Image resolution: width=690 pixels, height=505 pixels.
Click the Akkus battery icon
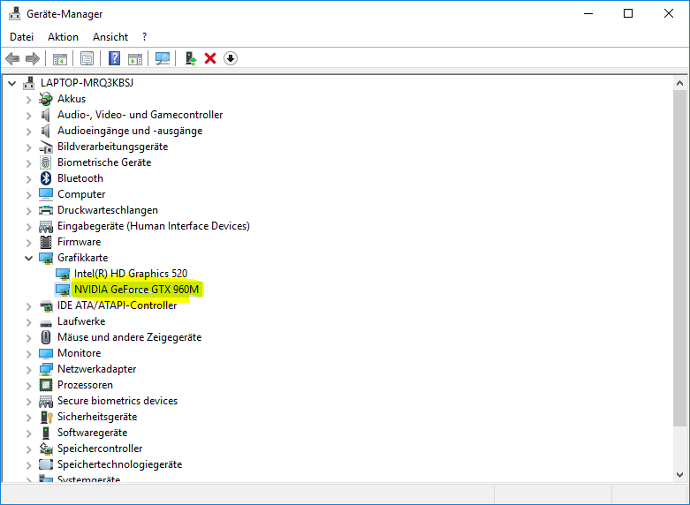[46, 99]
